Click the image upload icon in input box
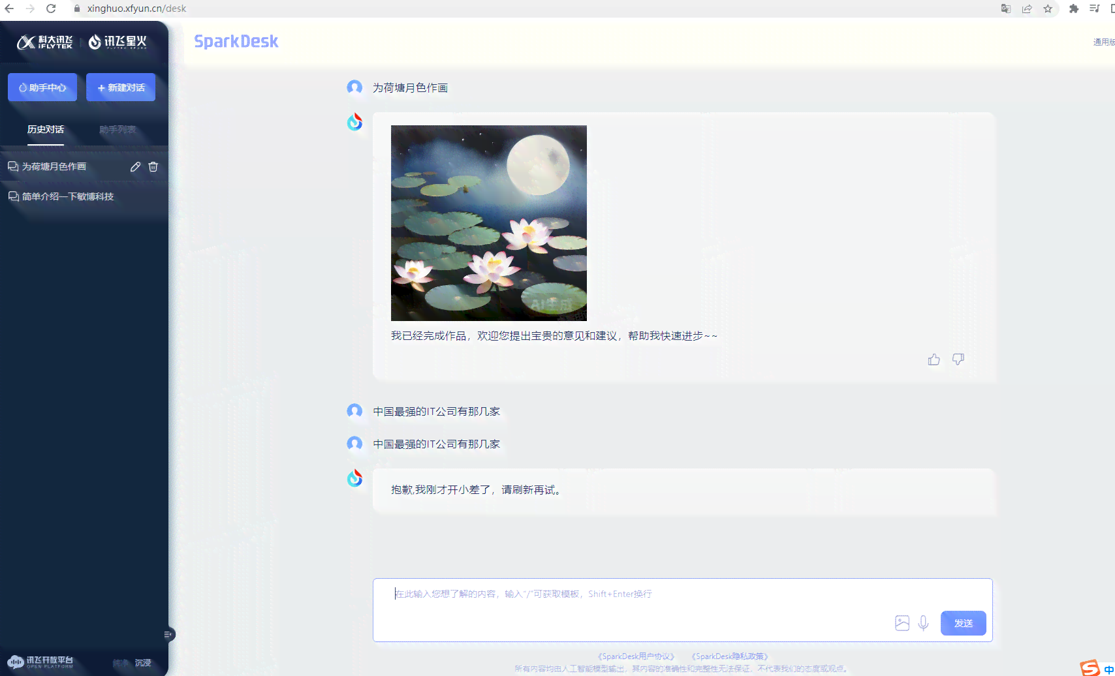Image resolution: width=1115 pixels, height=676 pixels. tap(902, 623)
